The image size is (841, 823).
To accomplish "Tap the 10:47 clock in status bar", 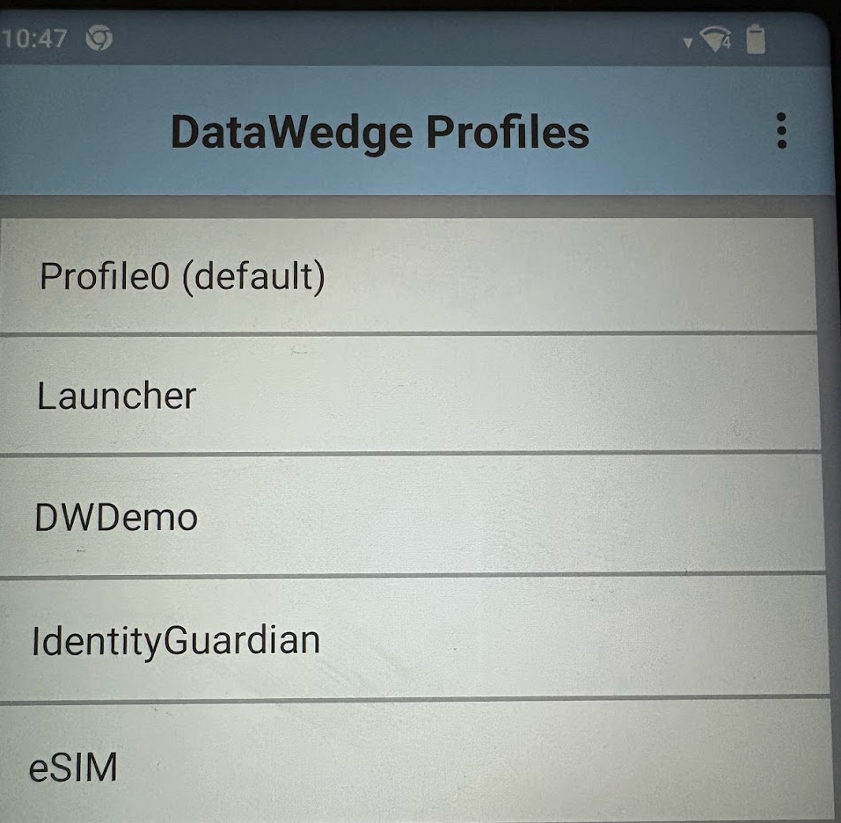I will [33, 39].
